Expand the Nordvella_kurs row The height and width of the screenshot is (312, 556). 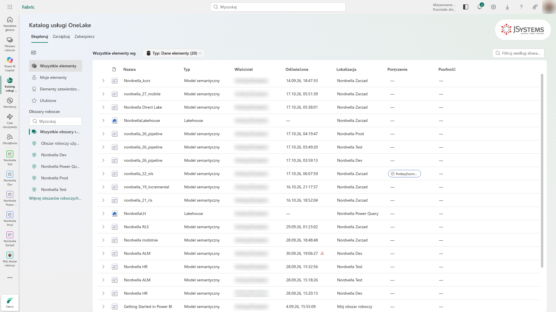(x=103, y=81)
